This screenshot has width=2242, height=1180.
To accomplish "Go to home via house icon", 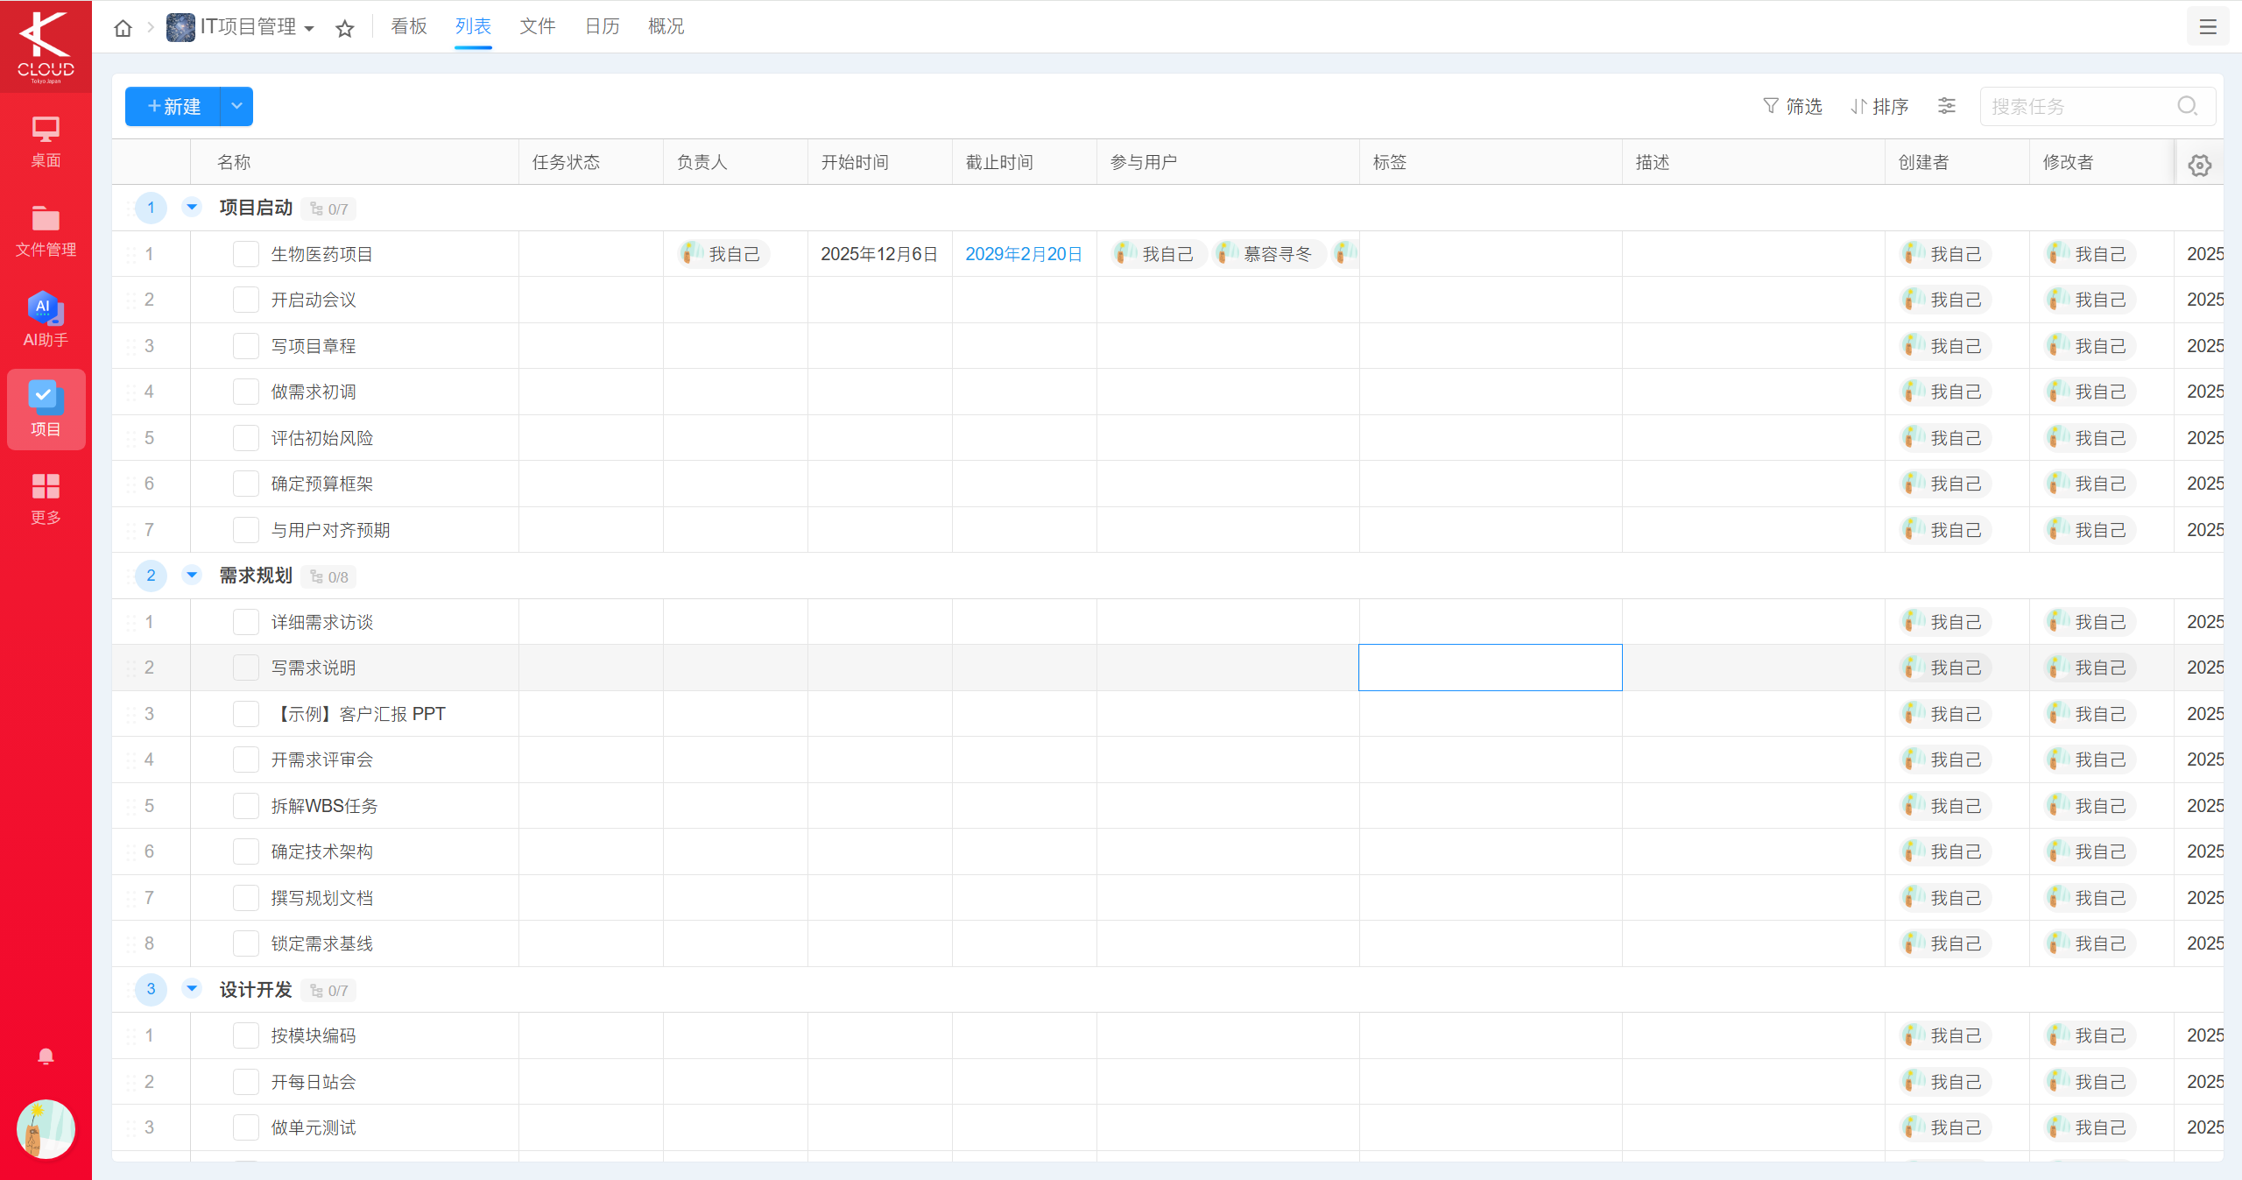I will [x=123, y=28].
